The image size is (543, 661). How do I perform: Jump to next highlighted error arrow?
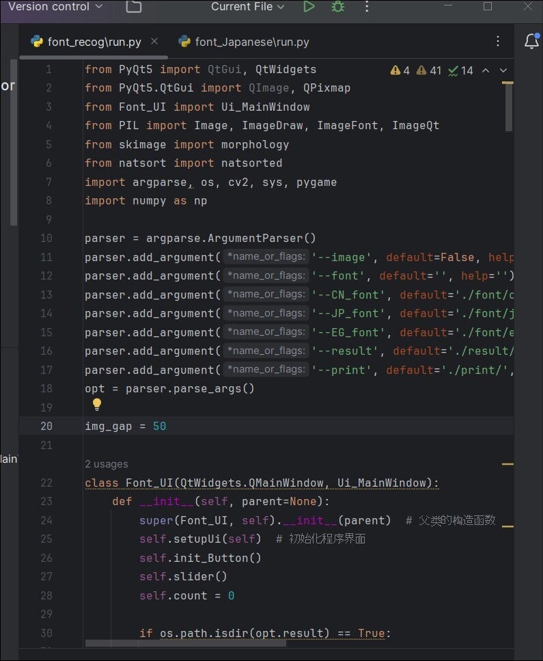(x=503, y=70)
